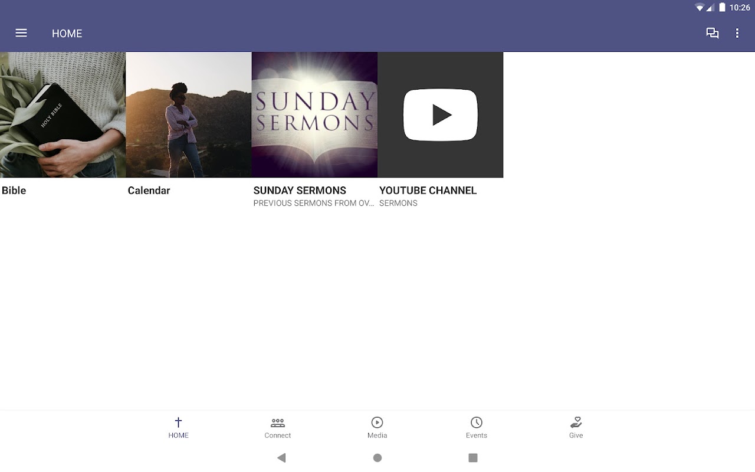Tap the Android home circle
This screenshot has height=472, width=755.
(x=377, y=457)
